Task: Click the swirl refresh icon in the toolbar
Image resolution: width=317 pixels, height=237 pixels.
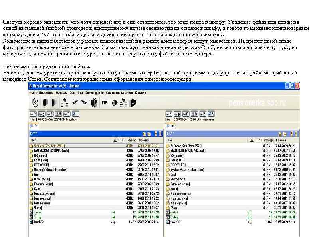Action: [x=36, y=103]
